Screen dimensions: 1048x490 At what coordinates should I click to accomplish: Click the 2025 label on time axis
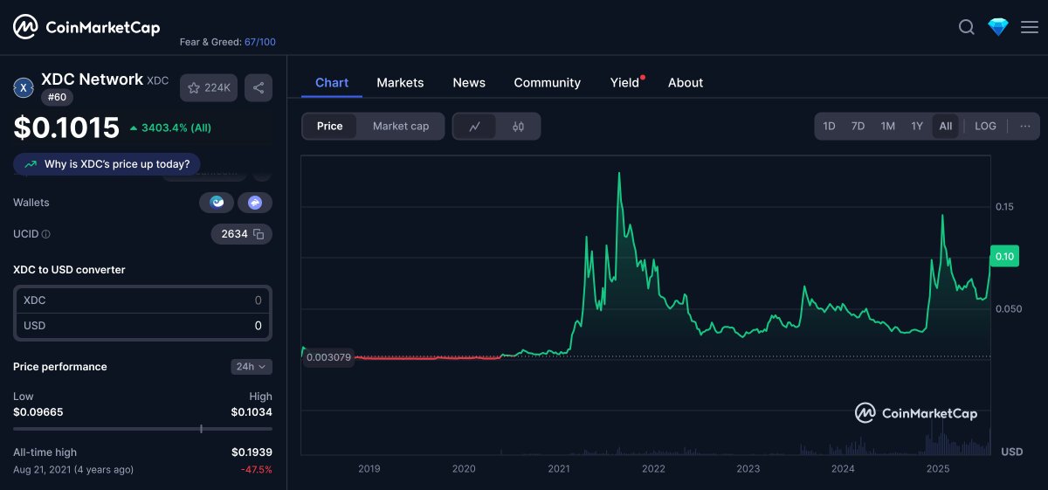pos(938,469)
